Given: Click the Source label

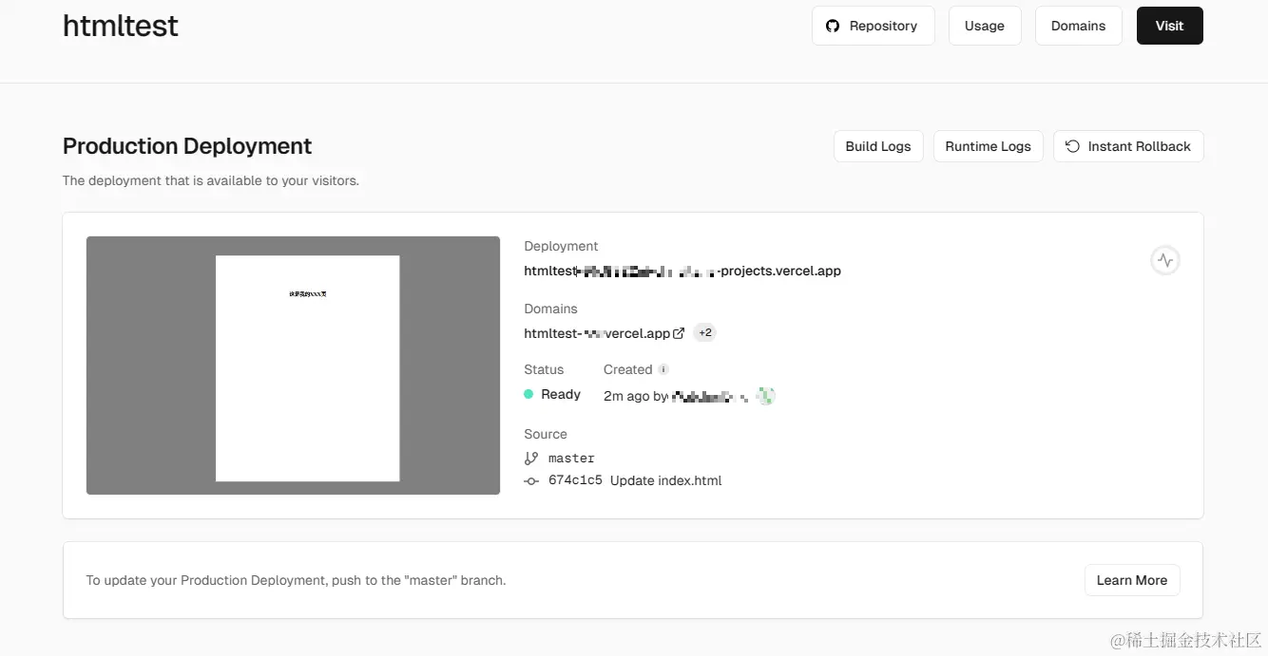Looking at the screenshot, I should tap(546, 434).
